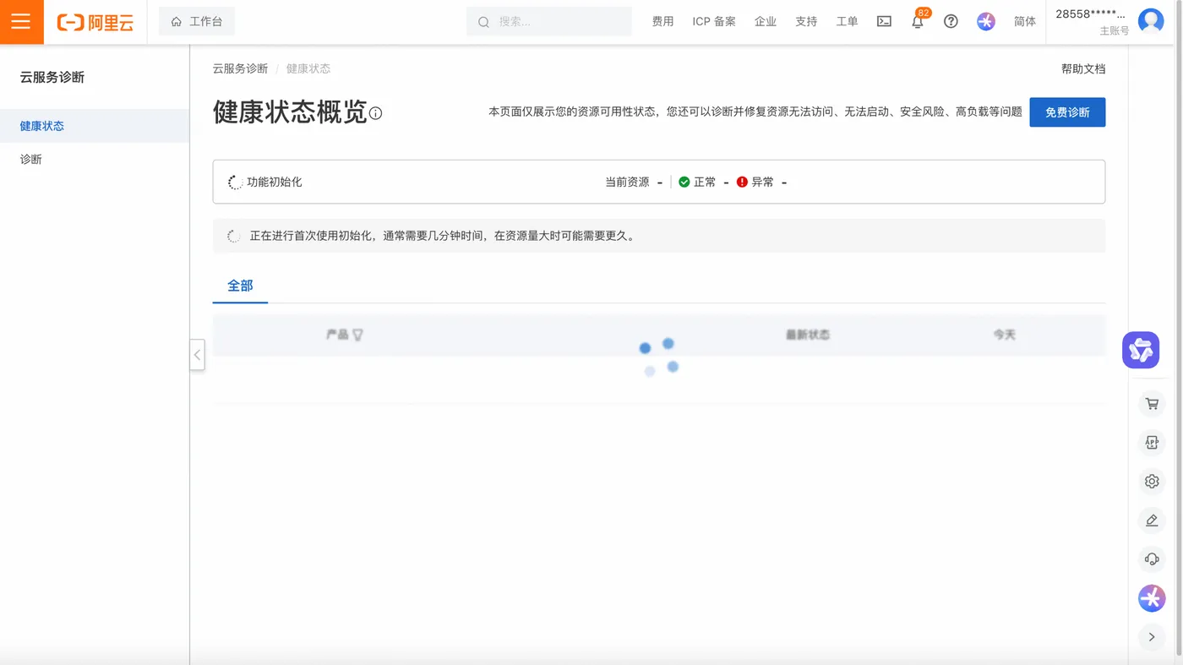Screen dimensions: 1183x665
Task: Select 诊断 in the sidebar
Action: coord(95,159)
